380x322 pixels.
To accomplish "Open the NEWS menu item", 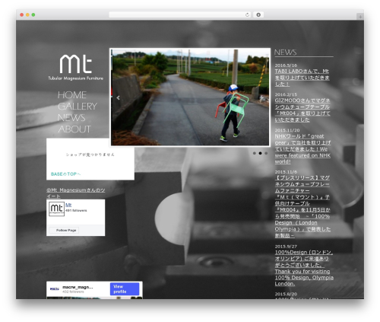I will pos(71,118).
